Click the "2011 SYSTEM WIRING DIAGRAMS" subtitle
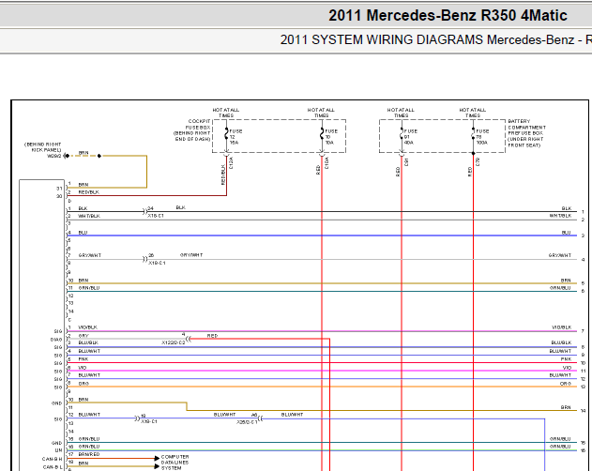 (x=381, y=39)
